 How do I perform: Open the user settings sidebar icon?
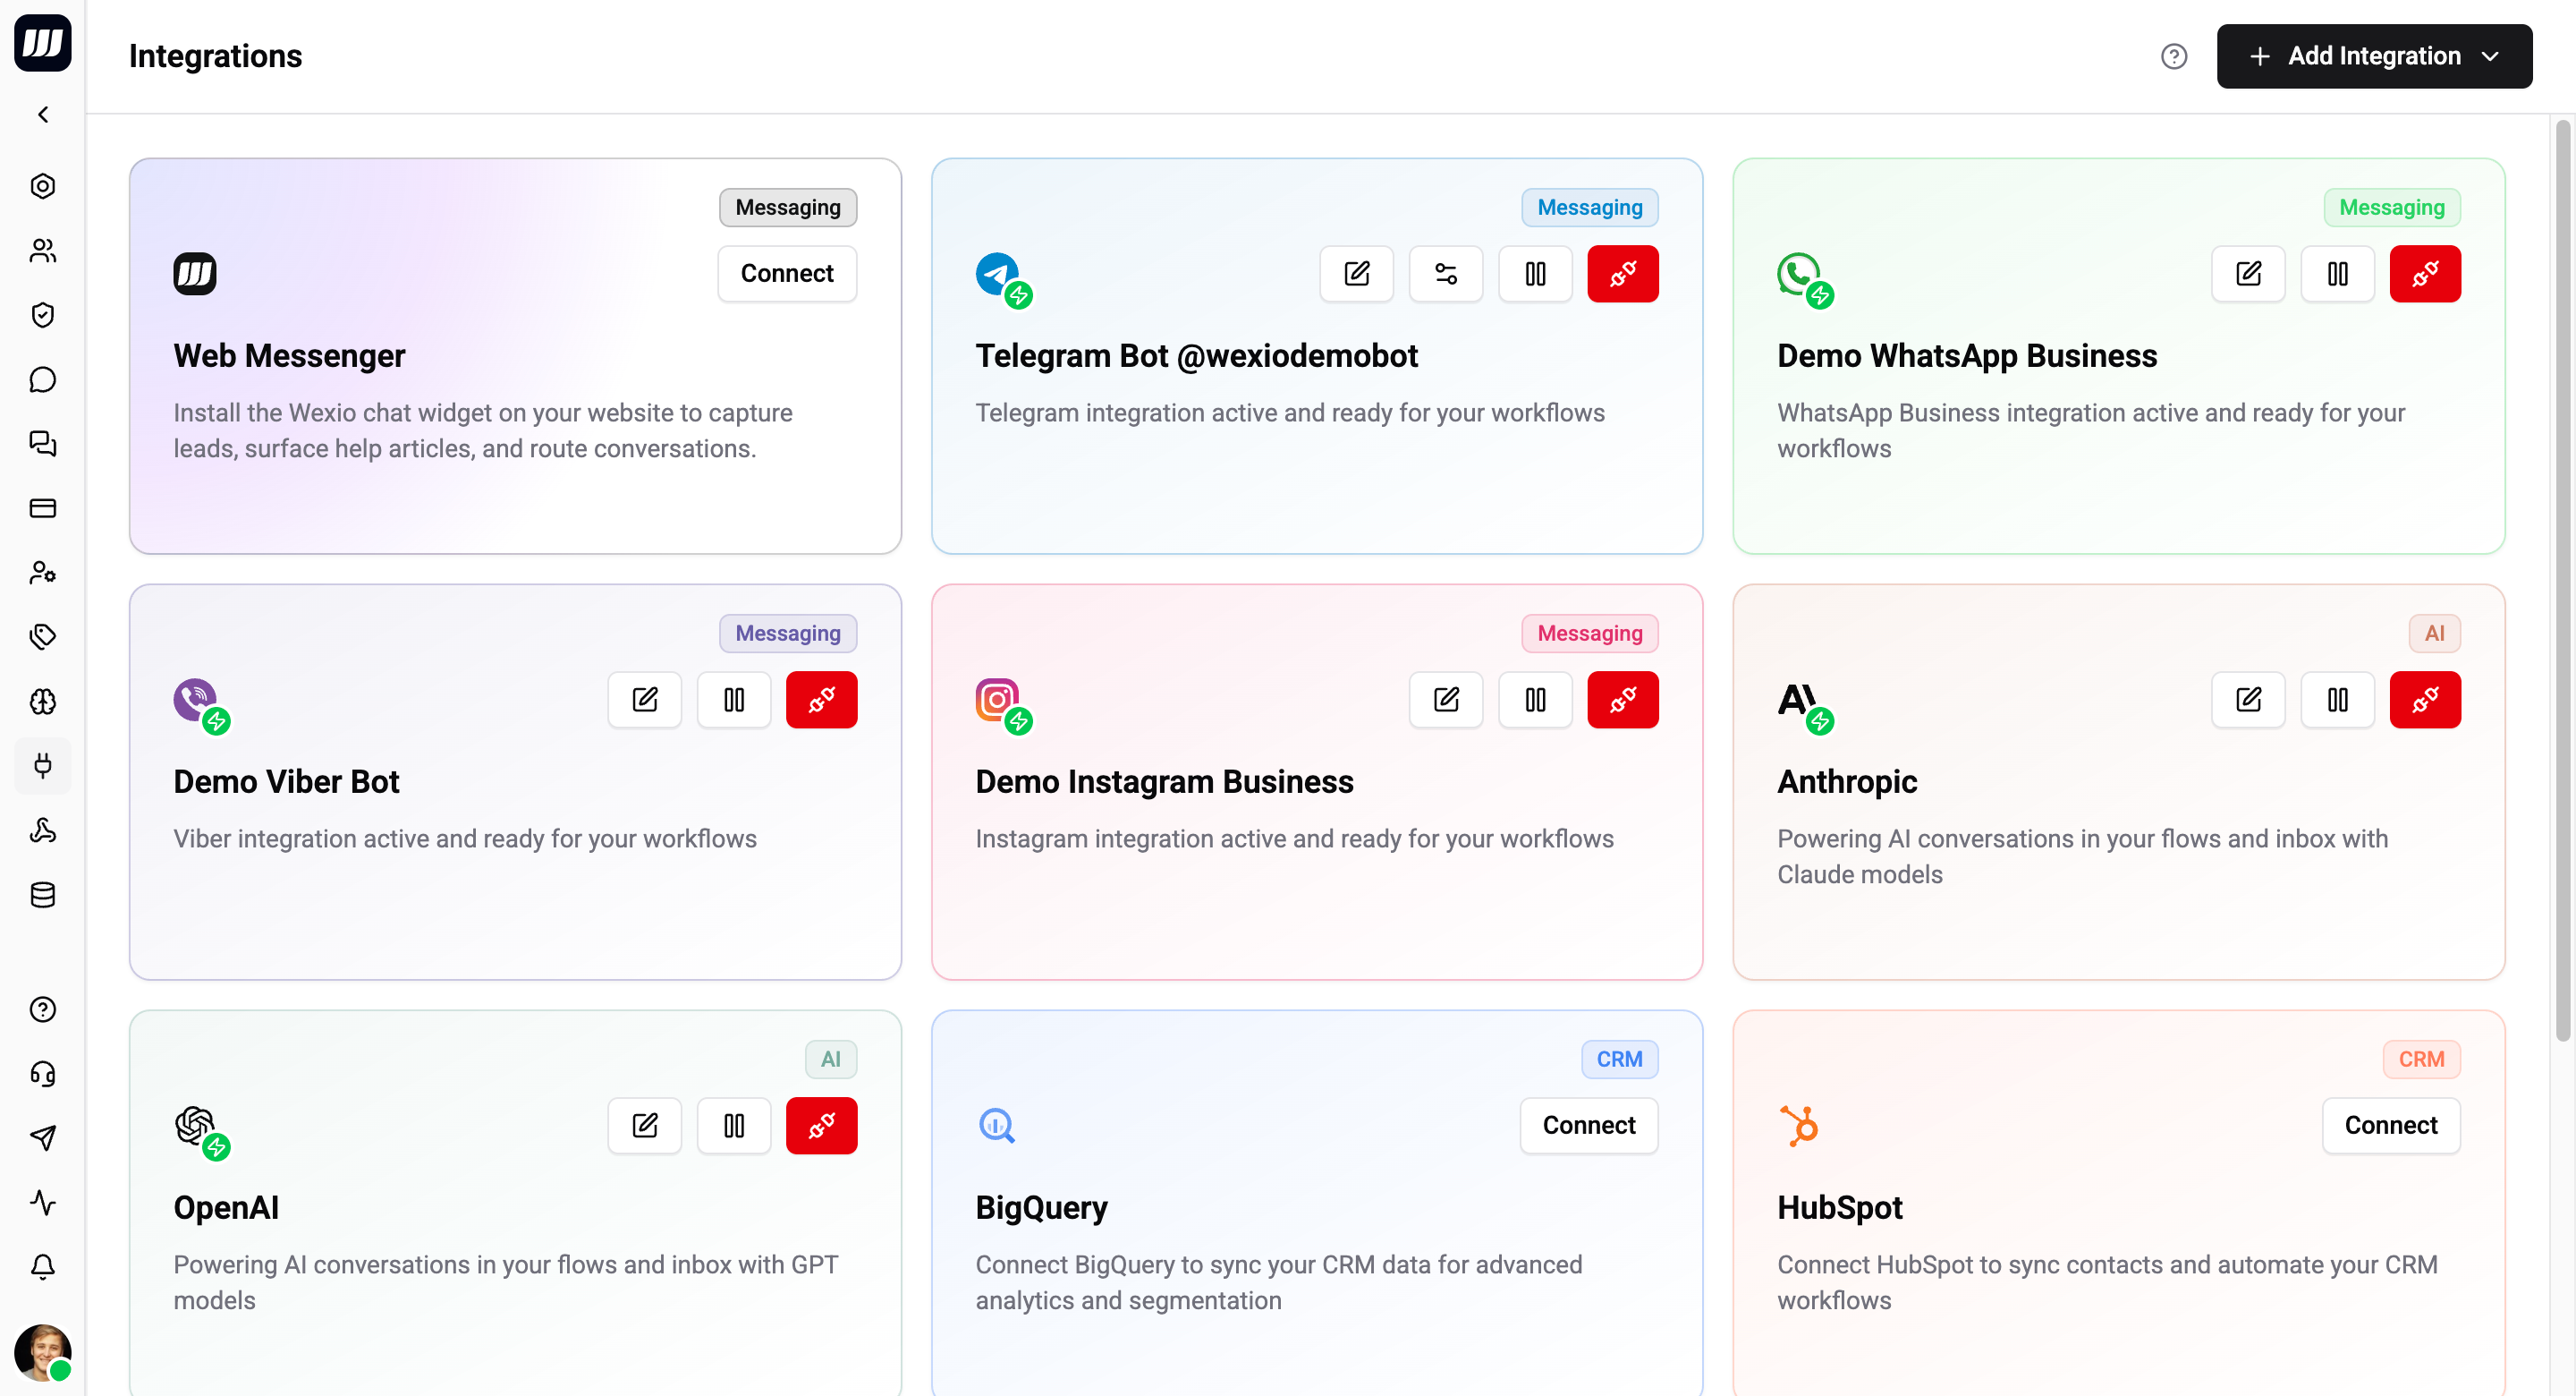(x=43, y=573)
